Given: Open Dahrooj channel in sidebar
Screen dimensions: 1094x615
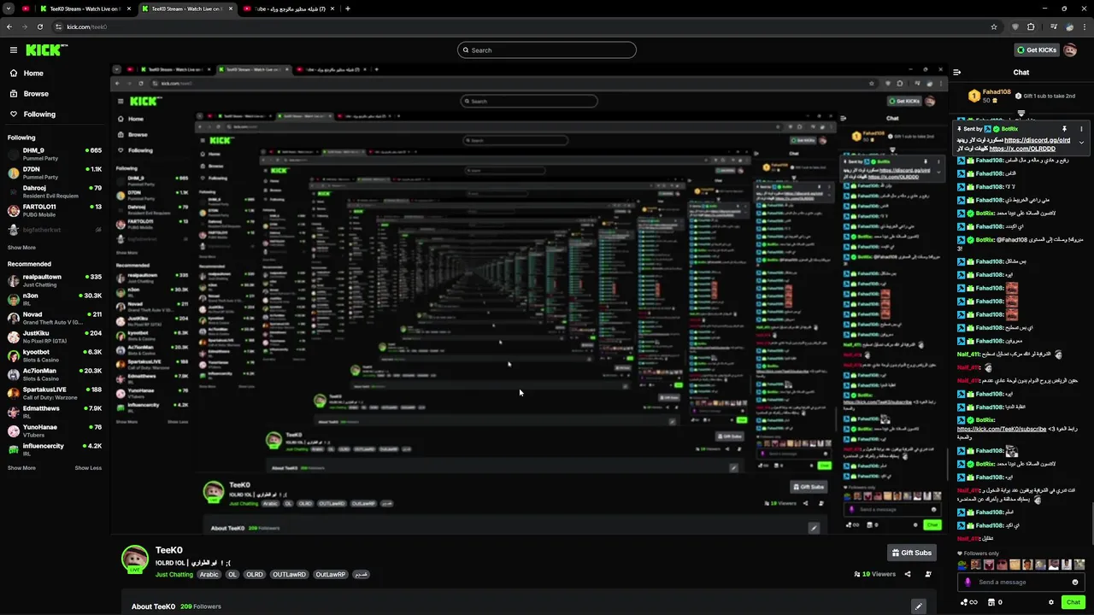Looking at the screenshot, I should [x=55, y=191].
